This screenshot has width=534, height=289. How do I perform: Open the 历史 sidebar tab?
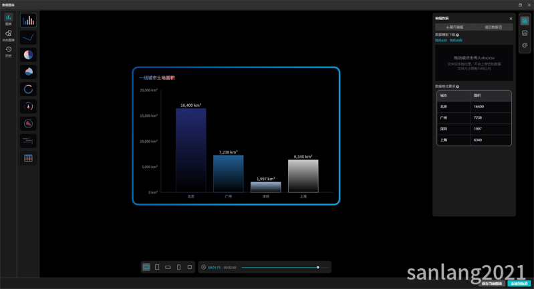[9, 51]
